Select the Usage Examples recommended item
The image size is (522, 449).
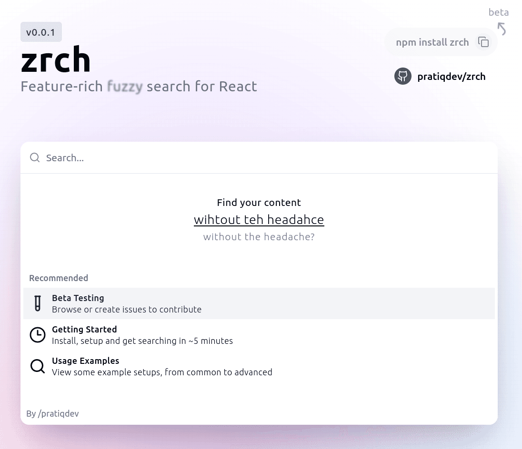[x=259, y=366]
